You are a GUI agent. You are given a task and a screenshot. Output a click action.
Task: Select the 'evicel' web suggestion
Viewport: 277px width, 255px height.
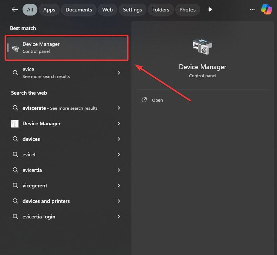tap(67, 154)
